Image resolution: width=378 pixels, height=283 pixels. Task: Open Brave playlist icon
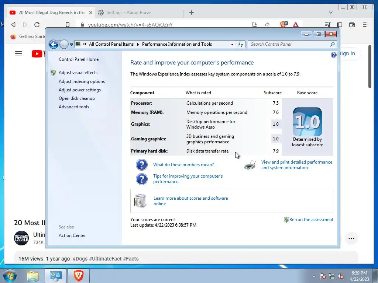pyautogui.click(x=327, y=25)
